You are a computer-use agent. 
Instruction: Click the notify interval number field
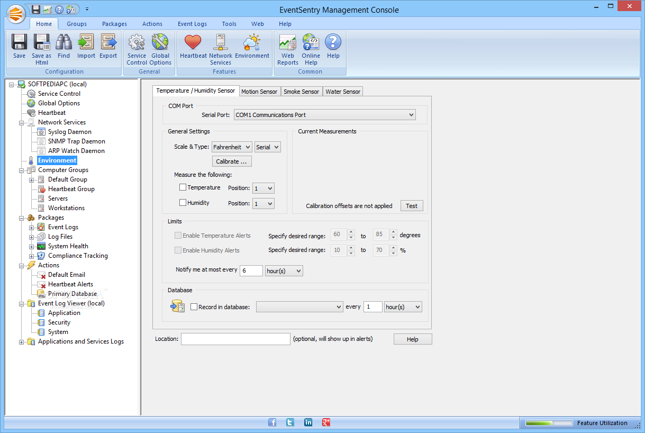click(251, 270)
